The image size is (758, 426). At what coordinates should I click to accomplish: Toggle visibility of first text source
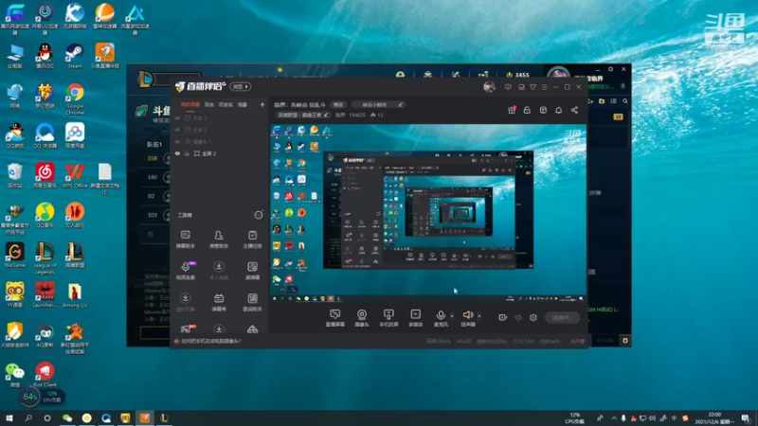point(177,117)
